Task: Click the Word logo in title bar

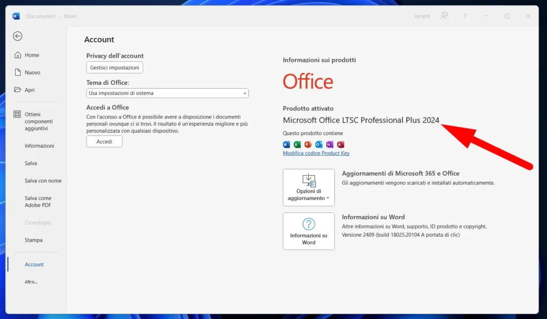Action: [x=16, y=16]
